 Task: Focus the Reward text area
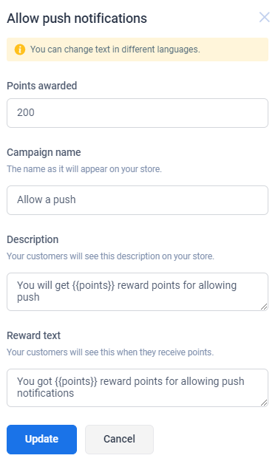[138, 388]
